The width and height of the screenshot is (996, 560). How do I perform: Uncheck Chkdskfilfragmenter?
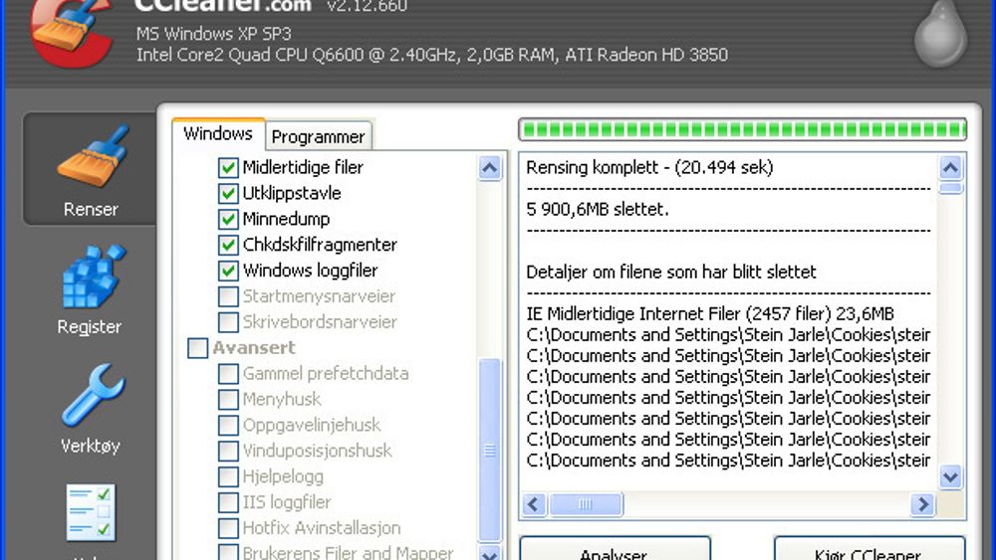click(228, 245)
